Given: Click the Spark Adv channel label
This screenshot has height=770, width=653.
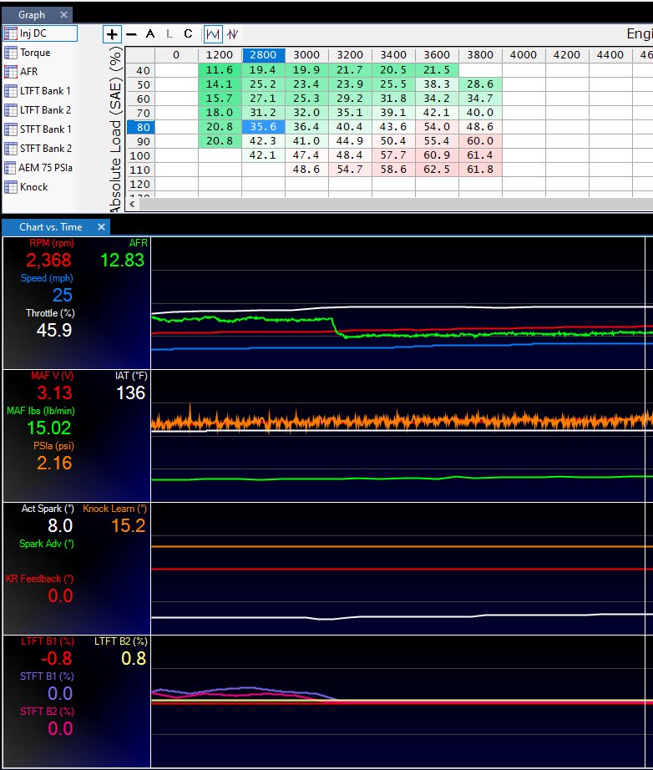Looking at the screenshot, I should point(47,544).
